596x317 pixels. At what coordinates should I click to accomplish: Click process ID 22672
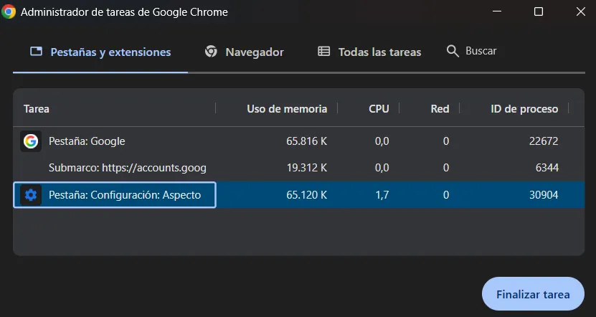[x=544, y=141]
